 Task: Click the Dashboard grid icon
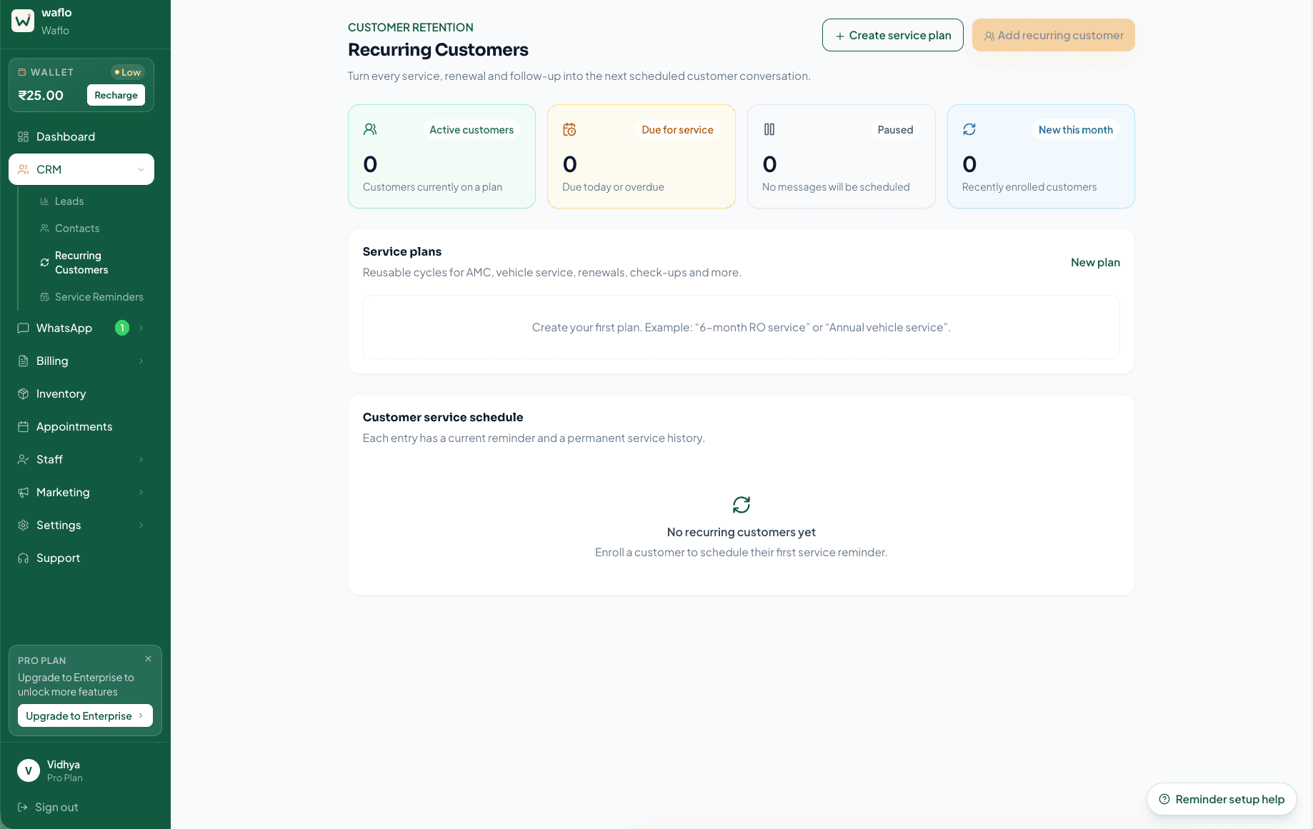tap(24, 136)
